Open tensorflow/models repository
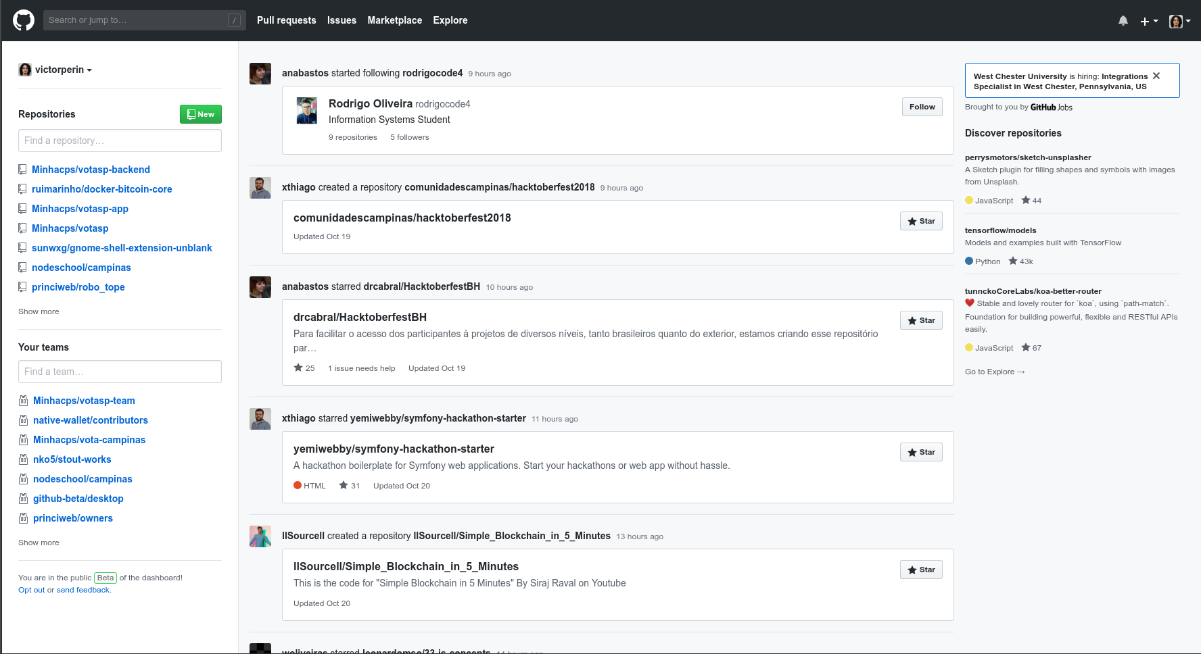This screenshot has width=1201, height=654. tap(1000, 230)
